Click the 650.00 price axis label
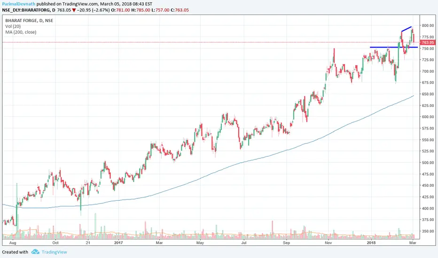Viewport: 438px width, 258px height. [x=428, y=94]
